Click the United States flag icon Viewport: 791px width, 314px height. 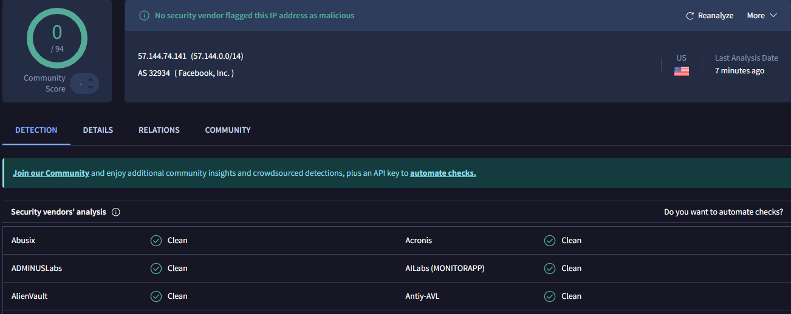coord(681,71)
